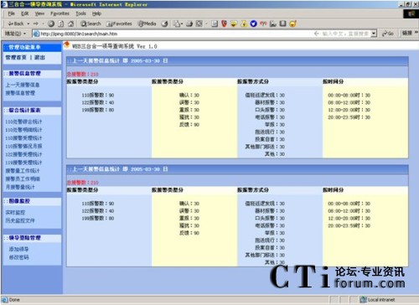Click 添加领导 in the sidebar
This screenshot has width=419, height=305.
[18, 249]
